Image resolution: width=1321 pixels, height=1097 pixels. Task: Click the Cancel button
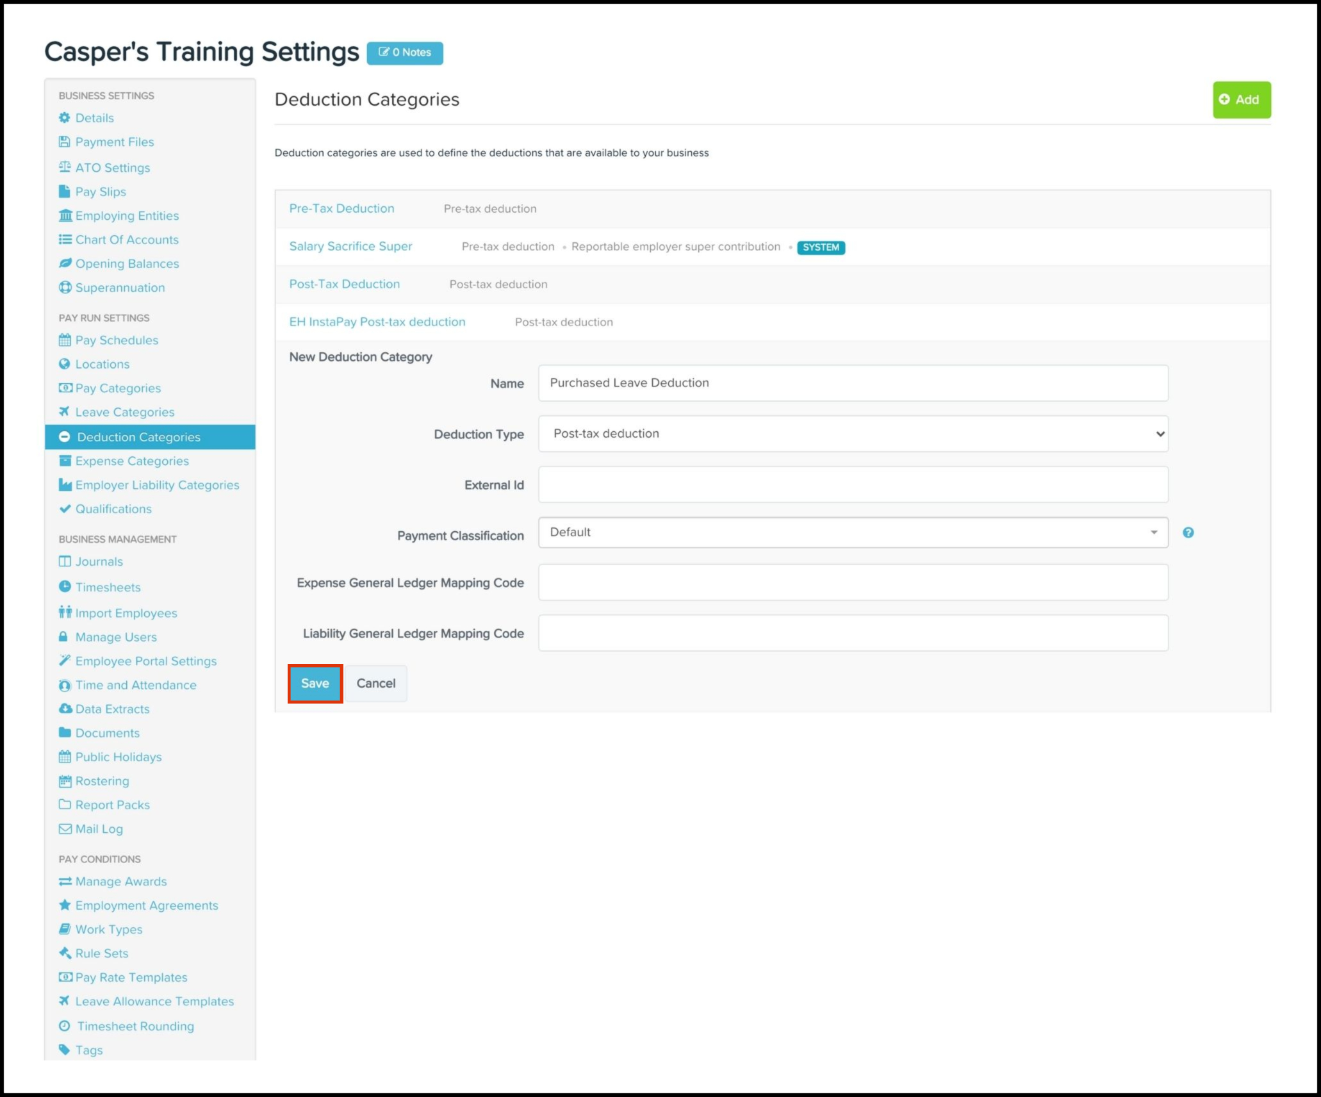click(x=376, y=684)
